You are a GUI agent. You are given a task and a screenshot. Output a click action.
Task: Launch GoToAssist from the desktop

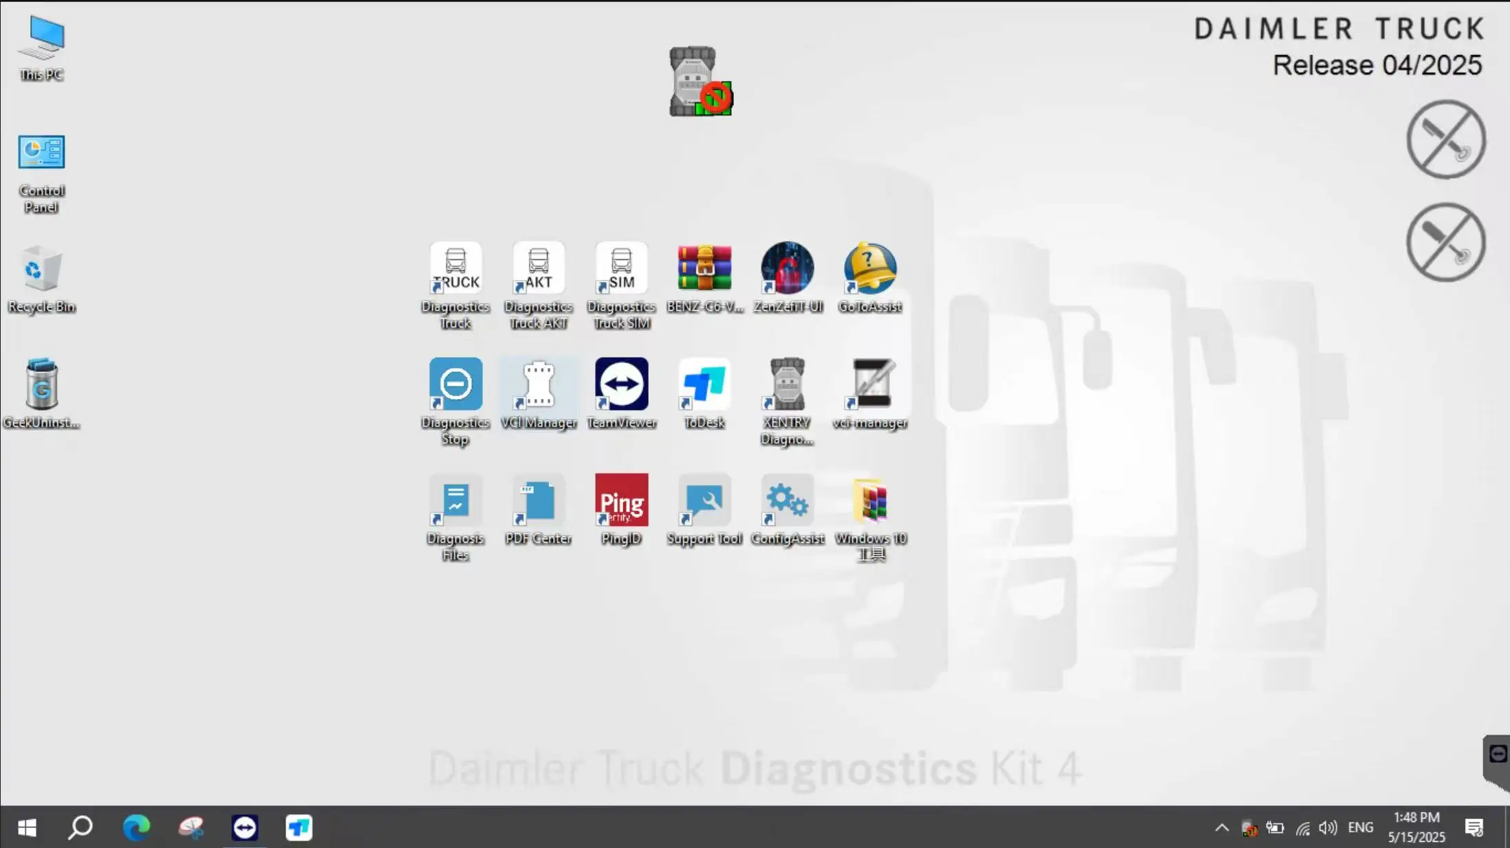pos(870,278)
